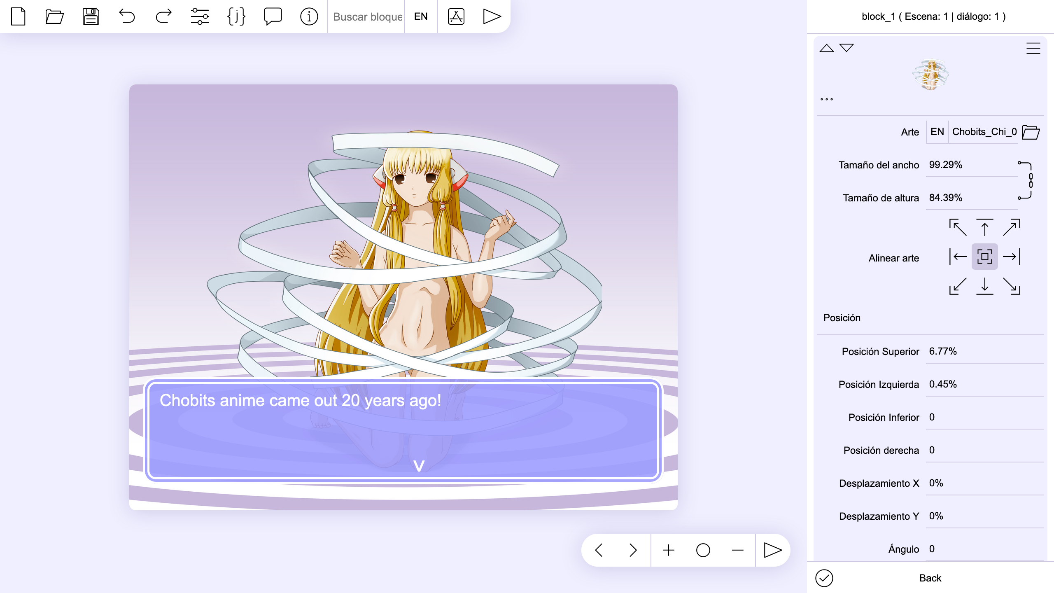Zoom in with the plus icon
Viewport: 1054px width, 593px height.
coord(669,550)
